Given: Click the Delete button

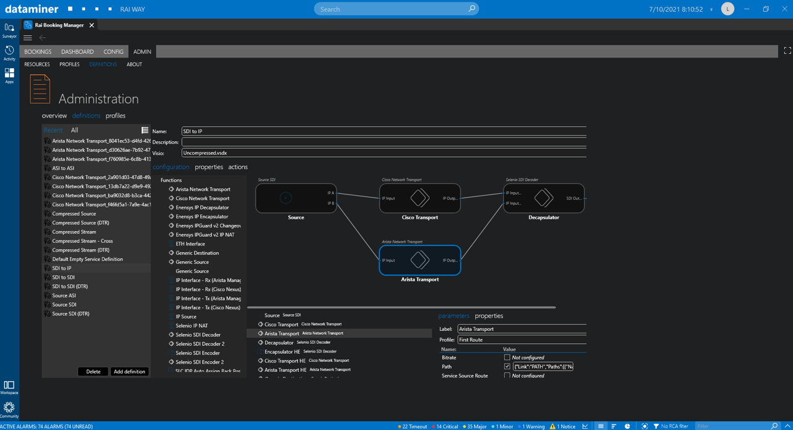Looking at the screenshot, I should click(93, 372).
